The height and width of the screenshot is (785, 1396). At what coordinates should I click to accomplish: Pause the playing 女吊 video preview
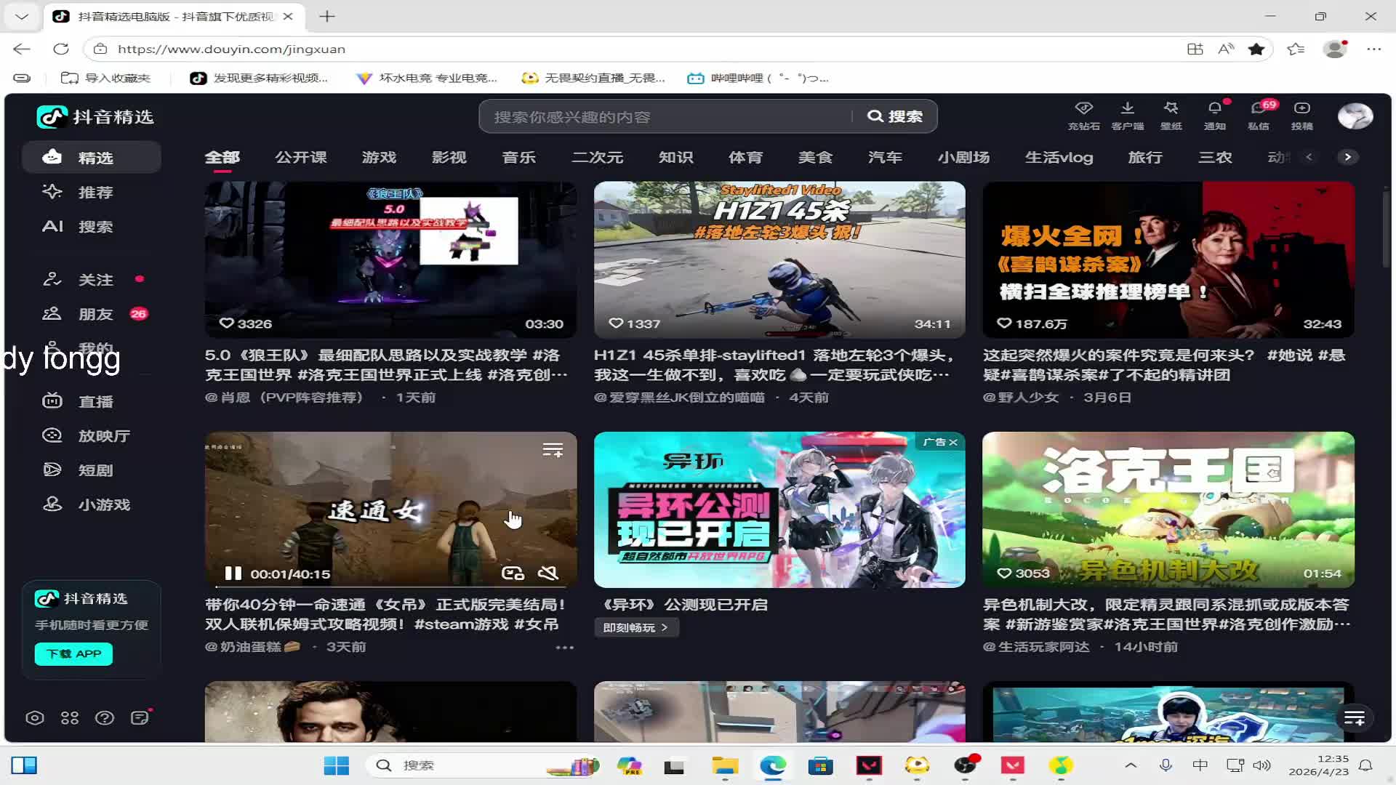pos(233,573)
